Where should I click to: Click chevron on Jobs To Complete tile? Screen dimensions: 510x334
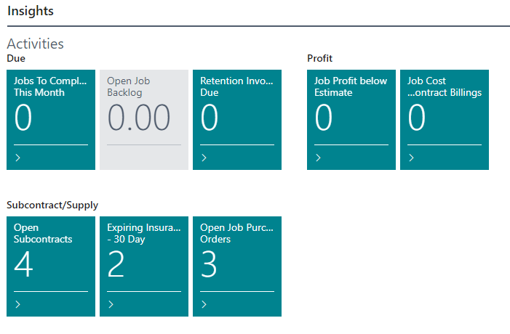pyautogui.click(x=17, y=158)
